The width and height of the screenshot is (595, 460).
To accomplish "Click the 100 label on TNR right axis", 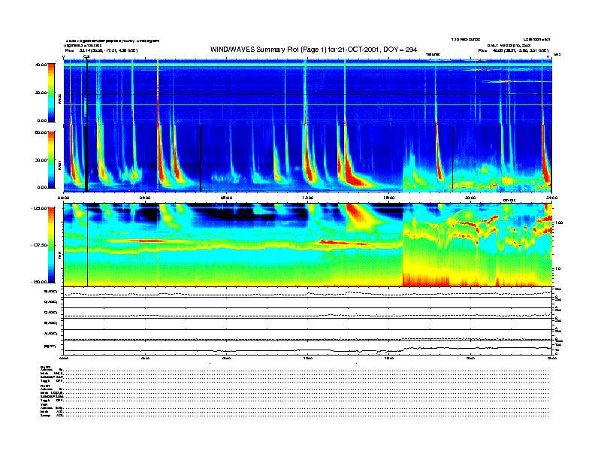I will coord(558,222).
